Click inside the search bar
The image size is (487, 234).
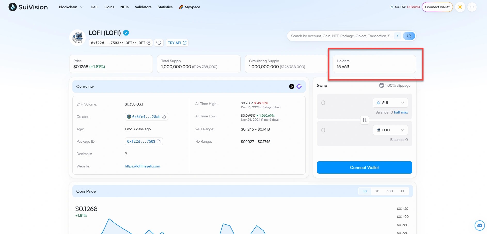coord(341,36)
